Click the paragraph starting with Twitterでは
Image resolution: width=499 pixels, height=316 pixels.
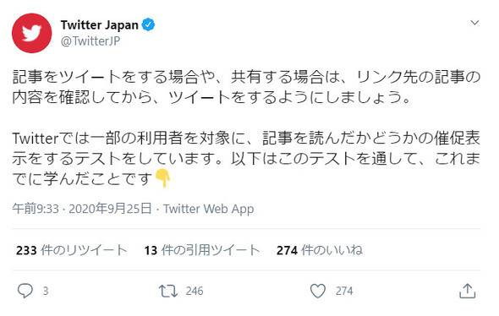point(246,159)
